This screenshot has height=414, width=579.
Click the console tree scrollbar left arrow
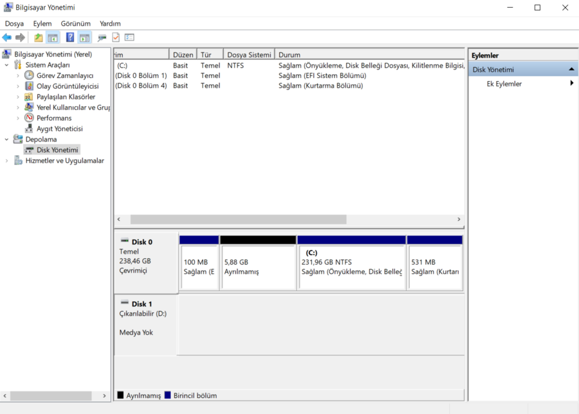[x=5, y=396]
